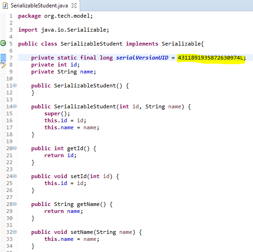The height and width of the screenshot is (252, 253).
Task: Collapse the setId method at line 24
Action: (15, 176)
